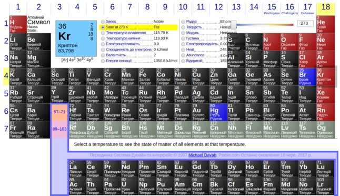
Task: Select group 1 column header
Action: tap(18, 9)
